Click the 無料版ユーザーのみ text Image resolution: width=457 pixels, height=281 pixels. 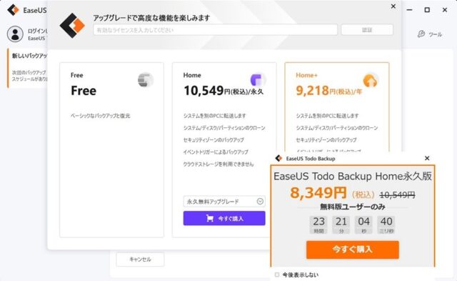(353, 207)
